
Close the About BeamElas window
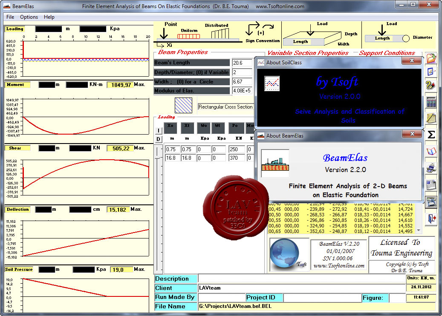412,134
